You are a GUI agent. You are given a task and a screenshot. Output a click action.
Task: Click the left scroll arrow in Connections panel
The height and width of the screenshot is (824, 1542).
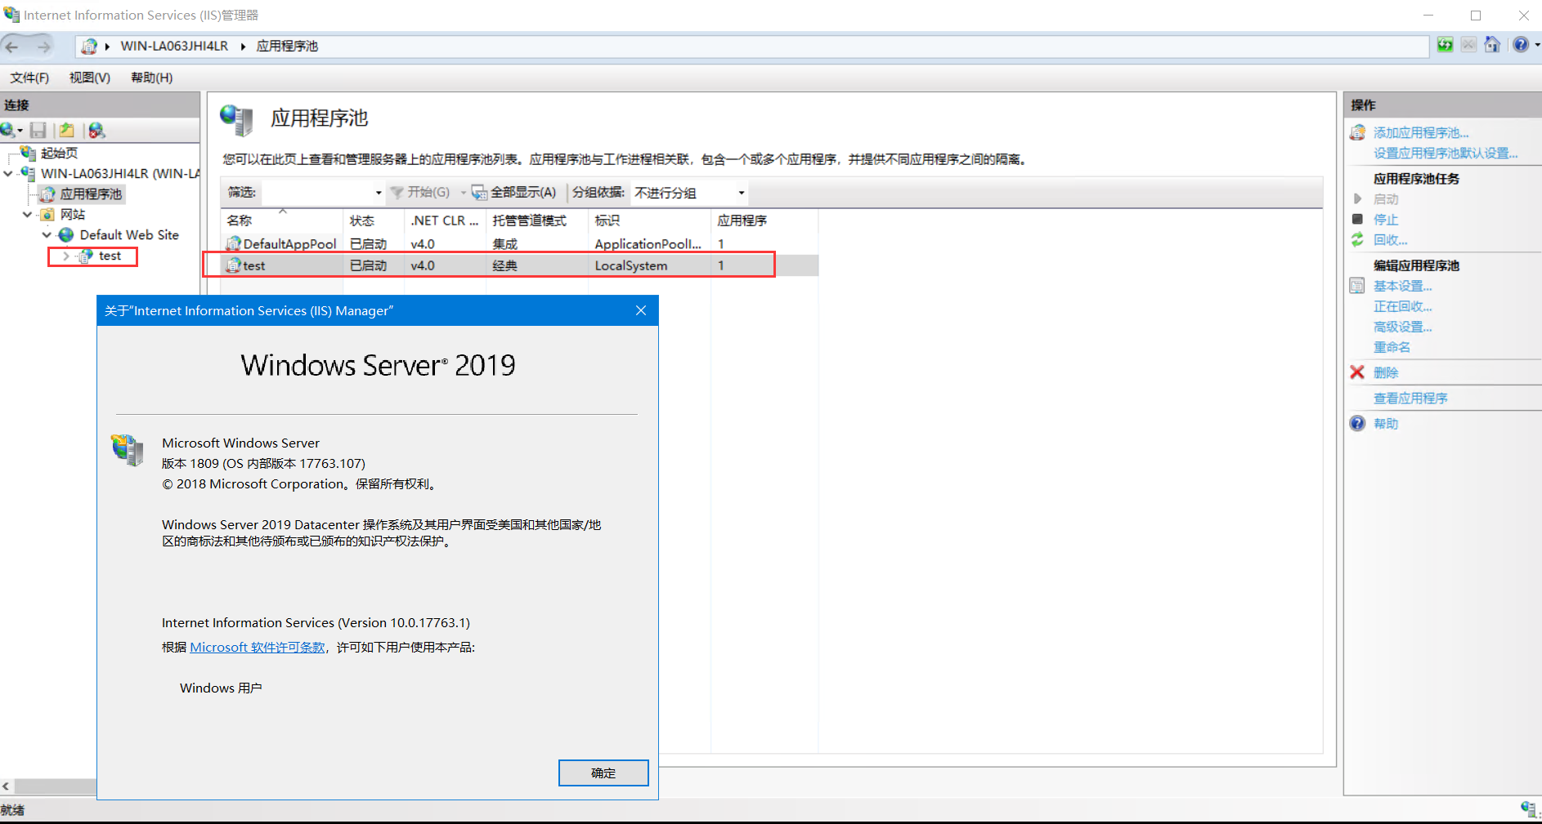coord(6,786)
